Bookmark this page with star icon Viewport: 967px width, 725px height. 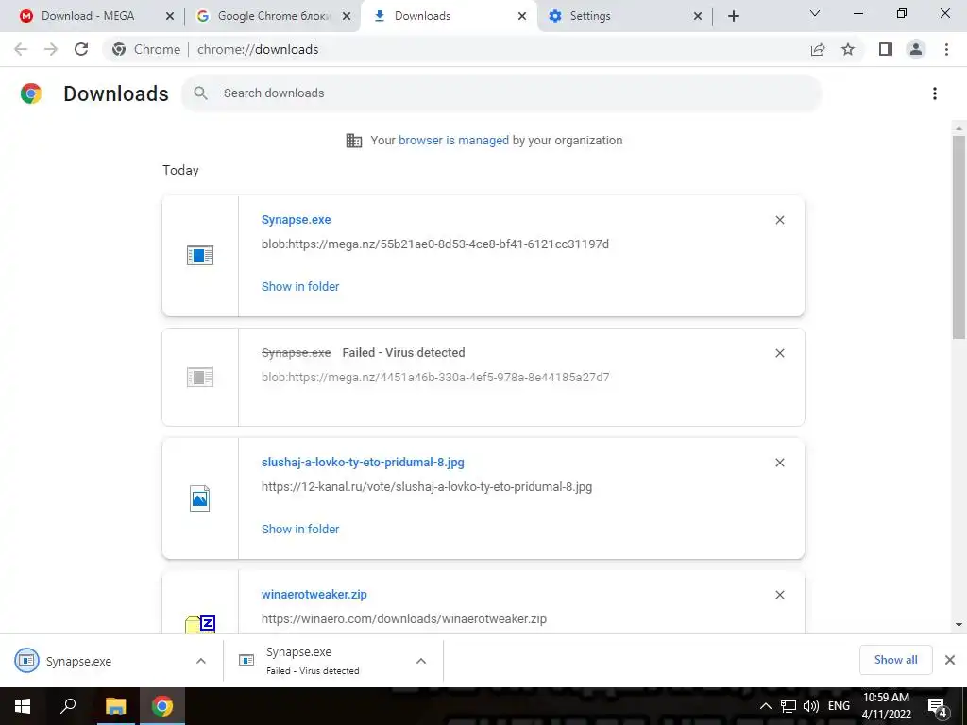[x=848, y=49]
